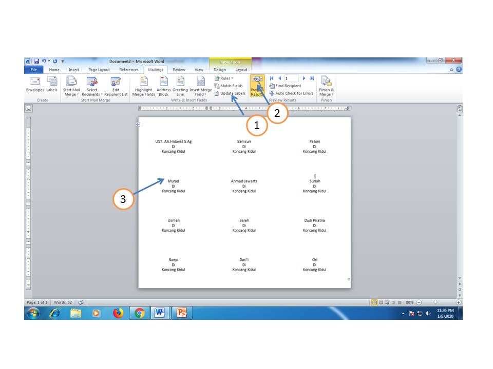Click the volume tray icon

pos(428,313)
